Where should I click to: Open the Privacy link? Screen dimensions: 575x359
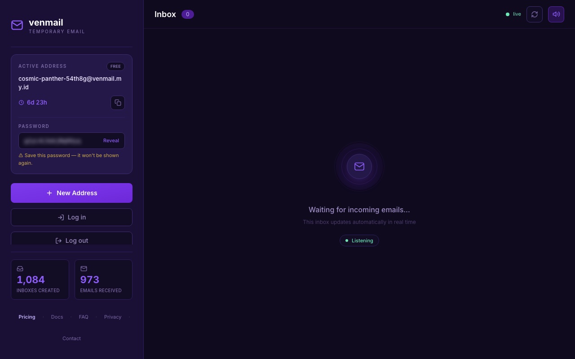coord(113,317)
